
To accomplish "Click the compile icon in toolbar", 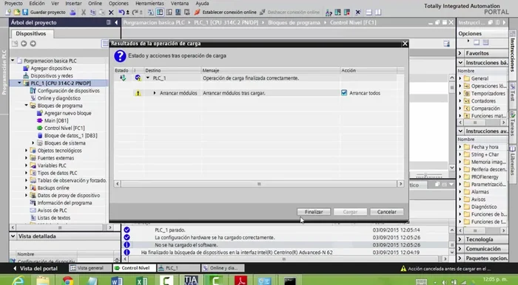I will (x=151, y=13).
